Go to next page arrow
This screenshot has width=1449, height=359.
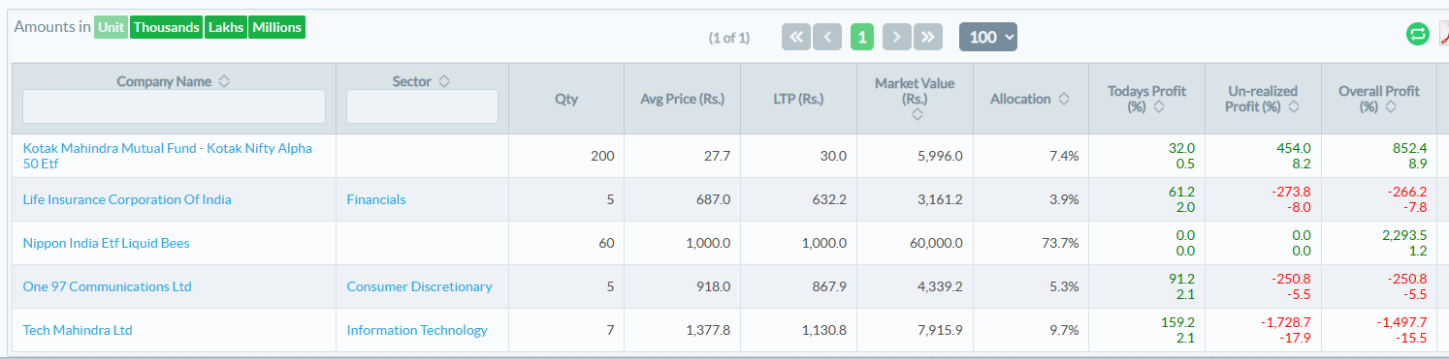click(897, 37)
